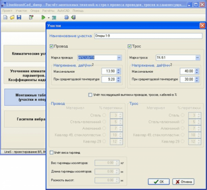This screenshot has height=190, width=207.
Task: Click the Наименование участка text field
Action: 148,36
